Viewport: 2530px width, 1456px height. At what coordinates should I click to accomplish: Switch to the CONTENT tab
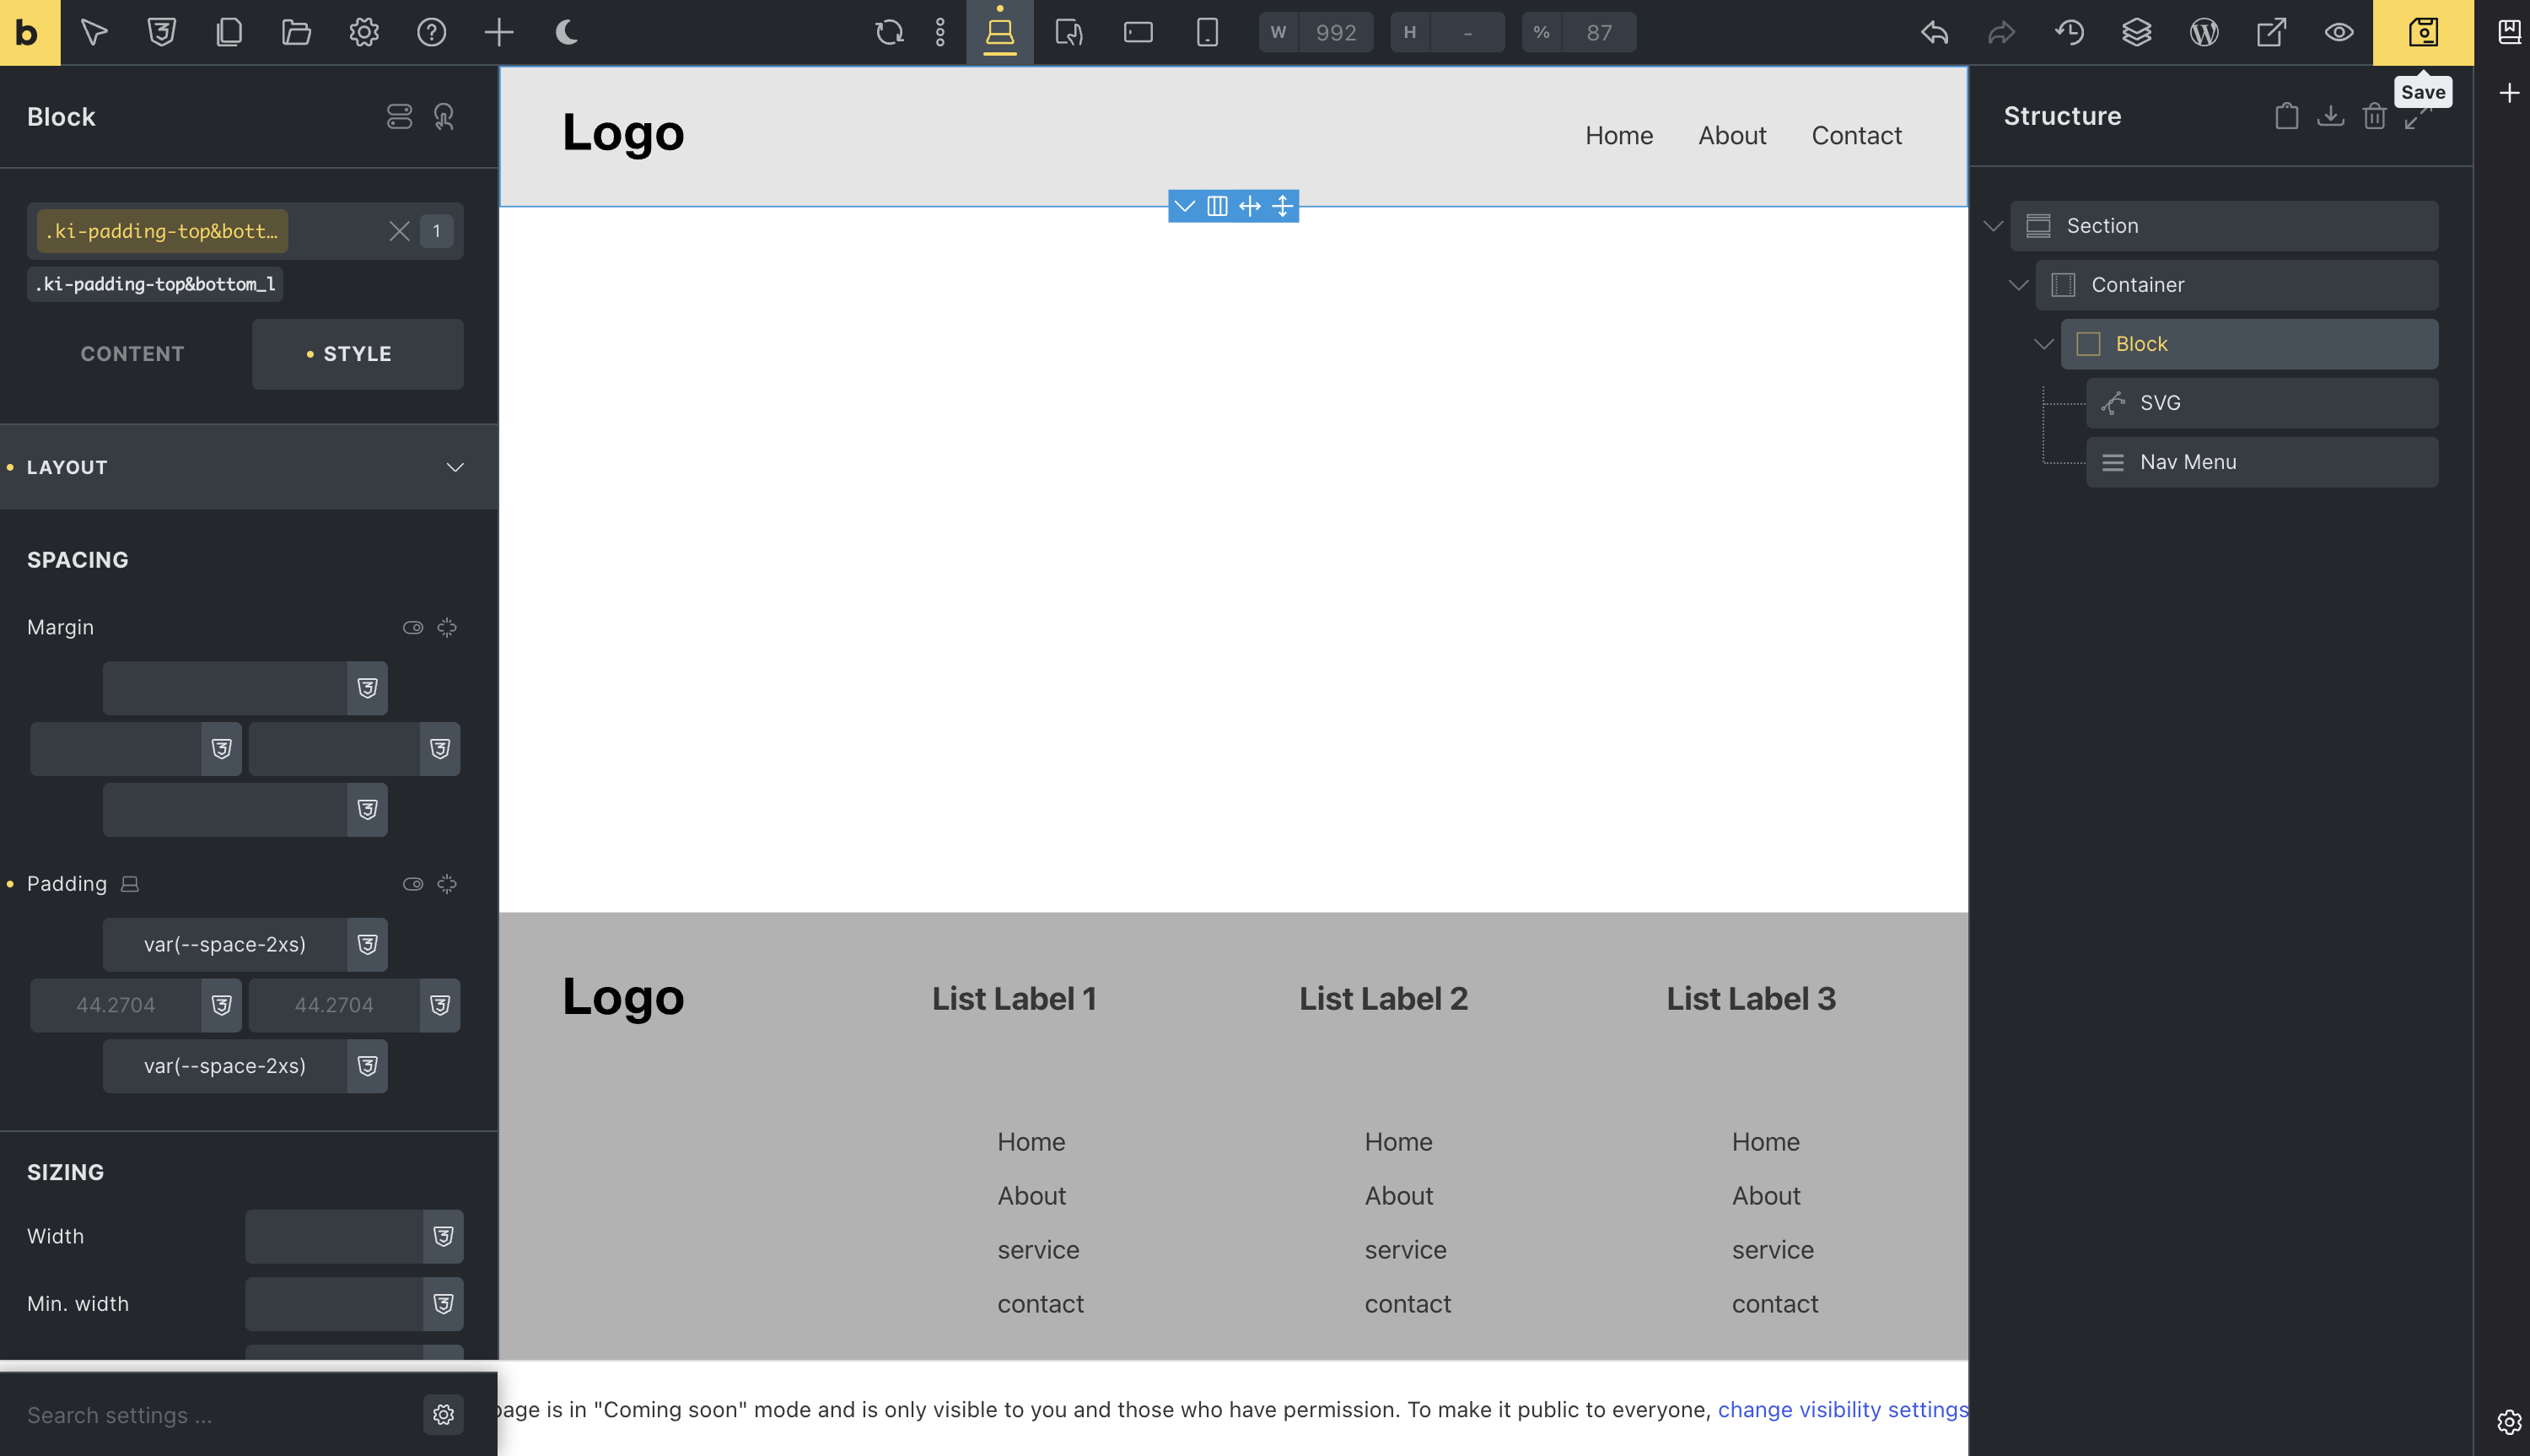tap(132, 354)
